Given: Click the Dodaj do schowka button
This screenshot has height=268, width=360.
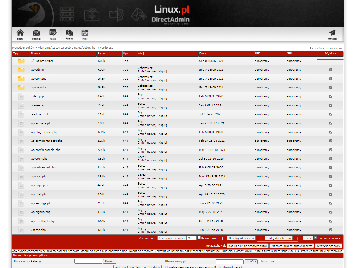Looking at the screenshot, I should [278, 238].
